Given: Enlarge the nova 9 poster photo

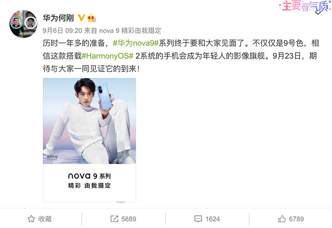Looking at the screenshot, I should tap(89, 121).
